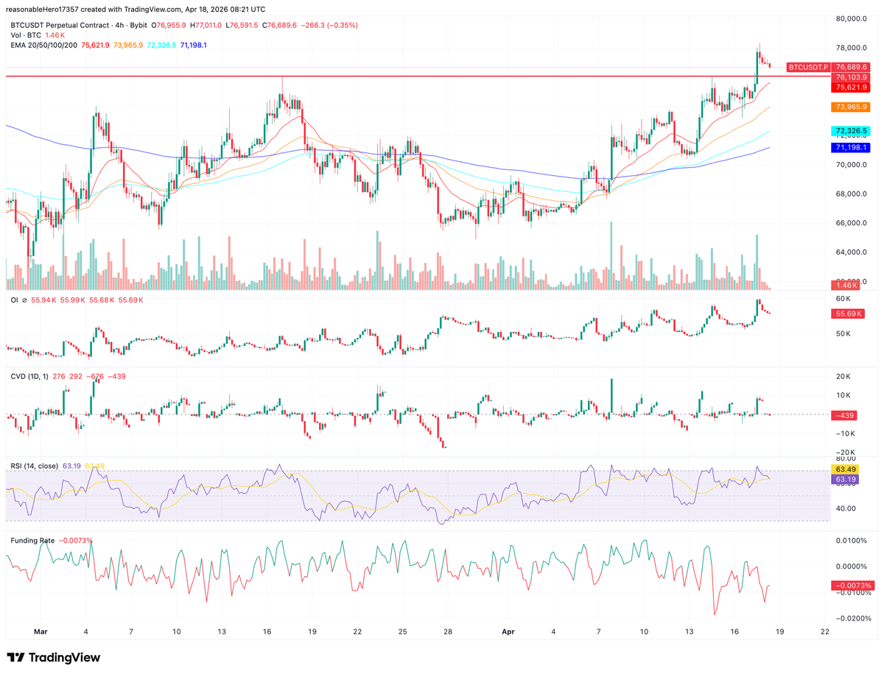Select the RSI (14, close) indicator title
The height and width of the screenshot is (675, 884).
[x=35, y=466]
